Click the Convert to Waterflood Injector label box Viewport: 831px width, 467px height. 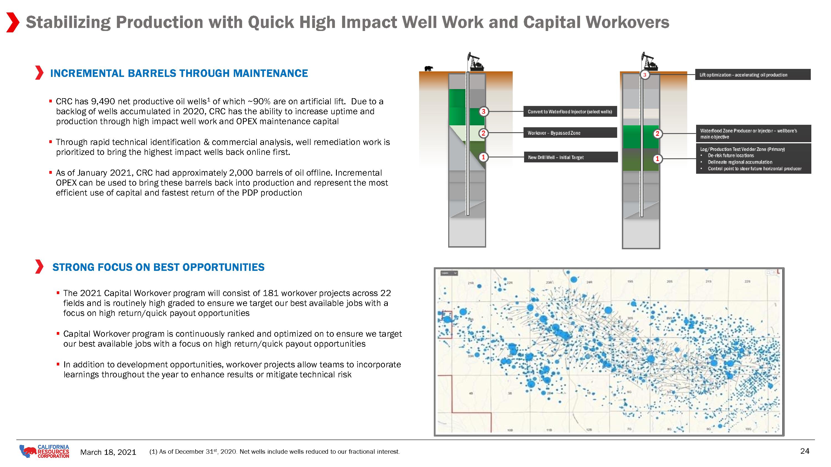[570, 111]
